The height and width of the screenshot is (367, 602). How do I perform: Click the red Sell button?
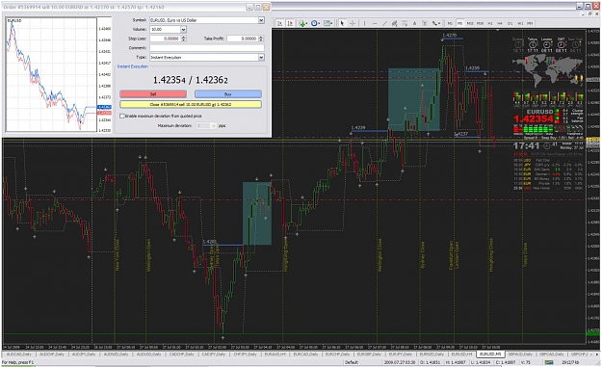tap(153, 94)
